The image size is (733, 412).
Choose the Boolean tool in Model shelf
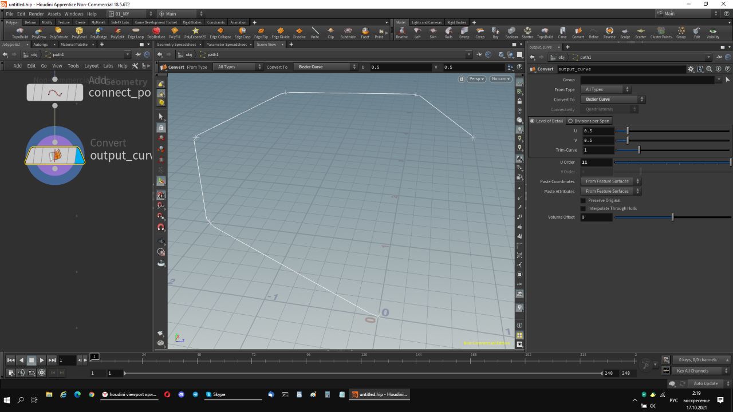[511, 33]
